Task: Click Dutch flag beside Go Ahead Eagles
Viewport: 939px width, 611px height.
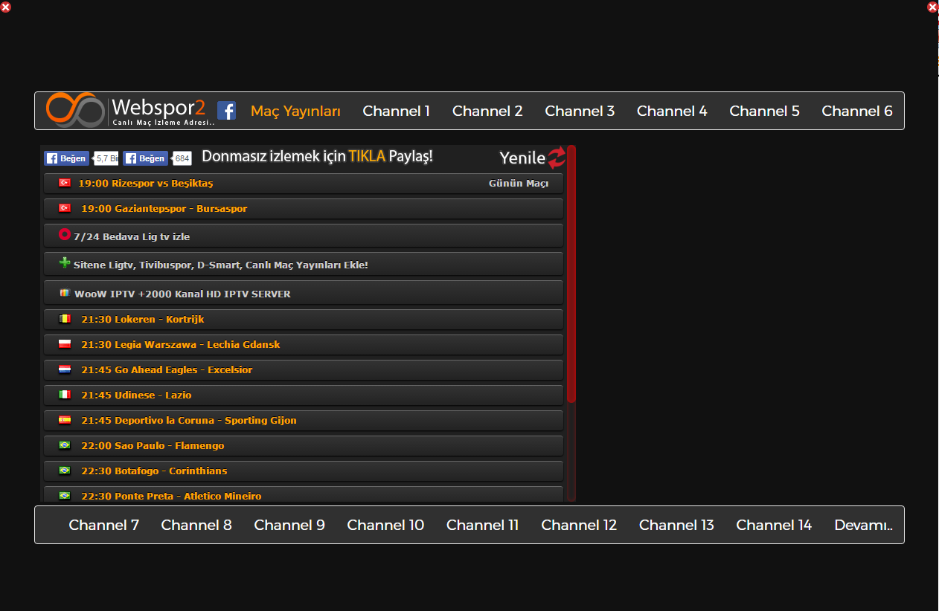Action: (65, 369)
